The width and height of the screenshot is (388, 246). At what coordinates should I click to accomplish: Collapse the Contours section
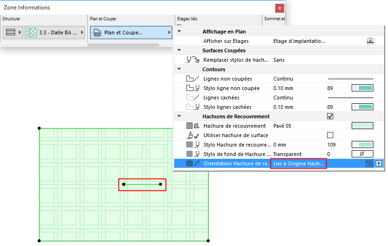click(x=179, y=69)
